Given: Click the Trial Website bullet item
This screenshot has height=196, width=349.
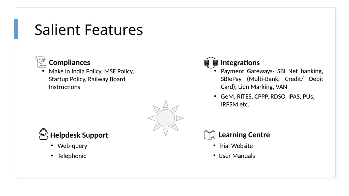Looking at the screenshot, I should point(236,146).
